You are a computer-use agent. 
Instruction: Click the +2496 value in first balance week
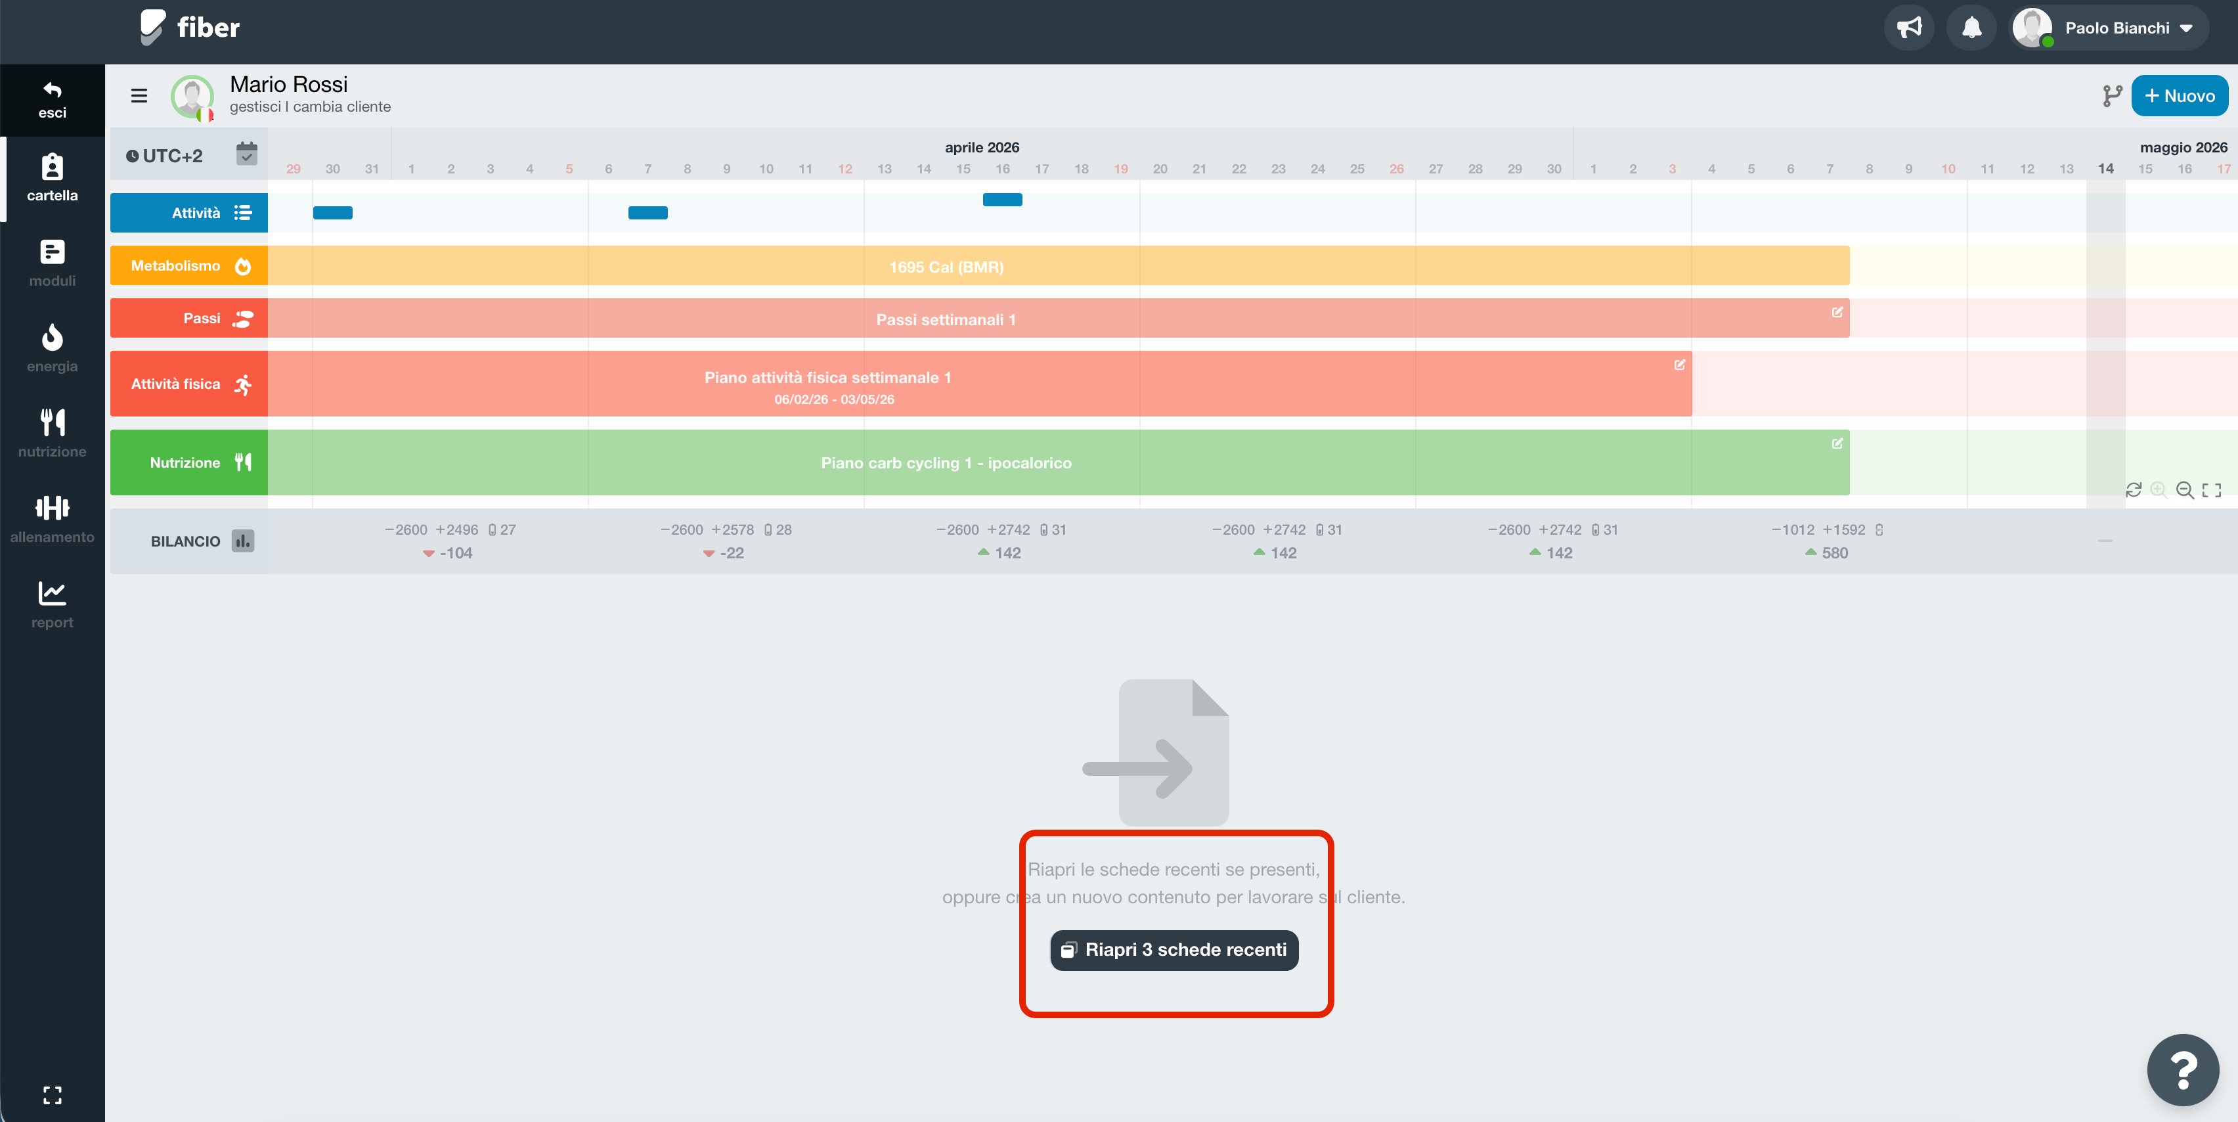pyautogui.click(x=456, y=530)
